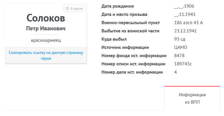Click the birth date value '__.__.1906'

(x=184, y=6)
